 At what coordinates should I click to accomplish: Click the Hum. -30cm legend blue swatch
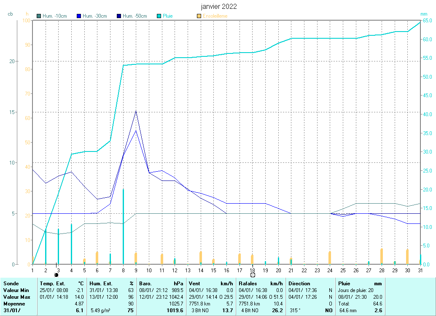(79, 16)
